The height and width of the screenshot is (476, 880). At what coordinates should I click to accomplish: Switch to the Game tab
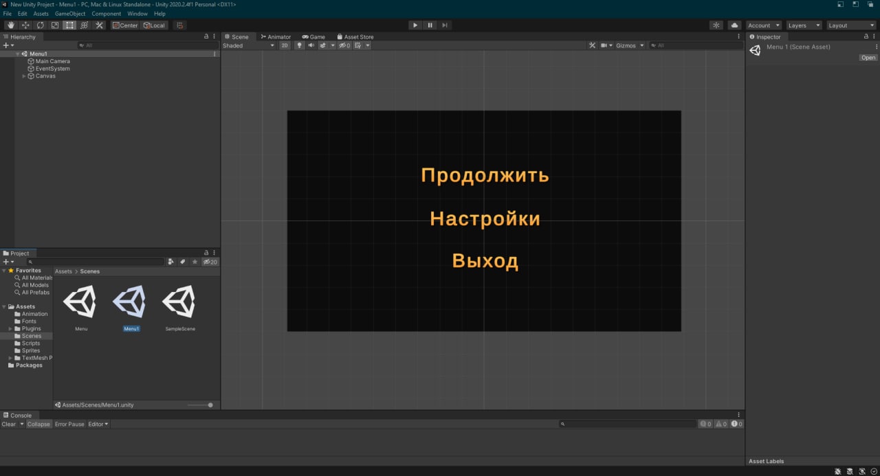[313, 37]
